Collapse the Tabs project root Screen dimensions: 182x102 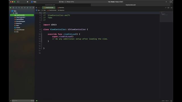pyautogui.click(x=11, y=11)
